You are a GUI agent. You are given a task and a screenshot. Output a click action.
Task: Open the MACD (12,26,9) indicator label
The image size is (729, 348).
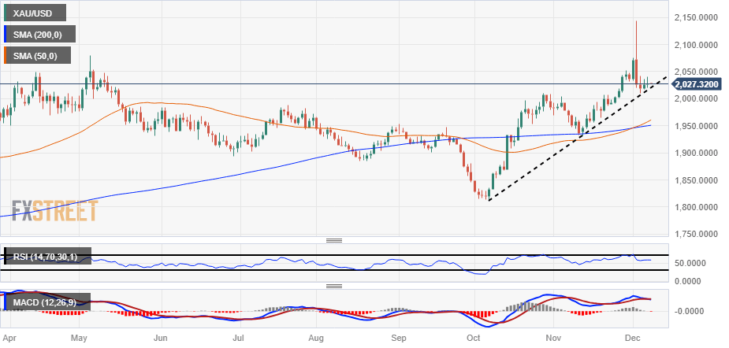coord(48,302)
